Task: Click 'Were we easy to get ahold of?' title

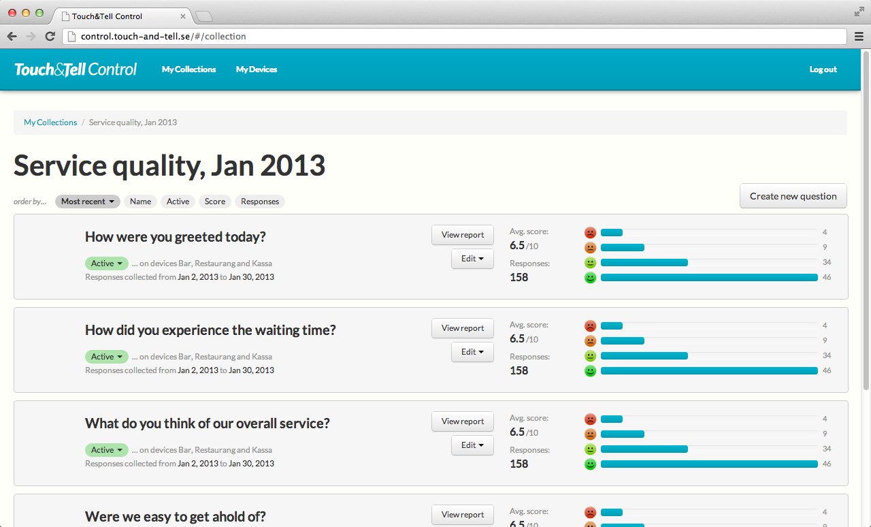Action: (x=176, y=517)
